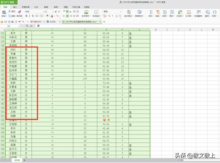Click the red font color A icon
The height and width of the screenshot is (163, 220).
[x=52, y=16]
